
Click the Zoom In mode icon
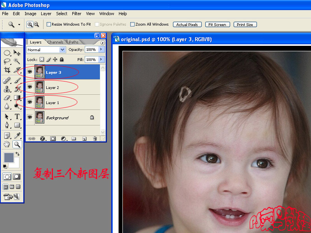point(30,24)
